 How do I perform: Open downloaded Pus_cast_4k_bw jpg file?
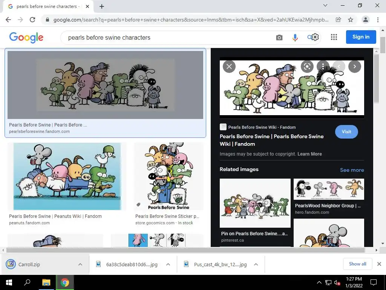220,264
